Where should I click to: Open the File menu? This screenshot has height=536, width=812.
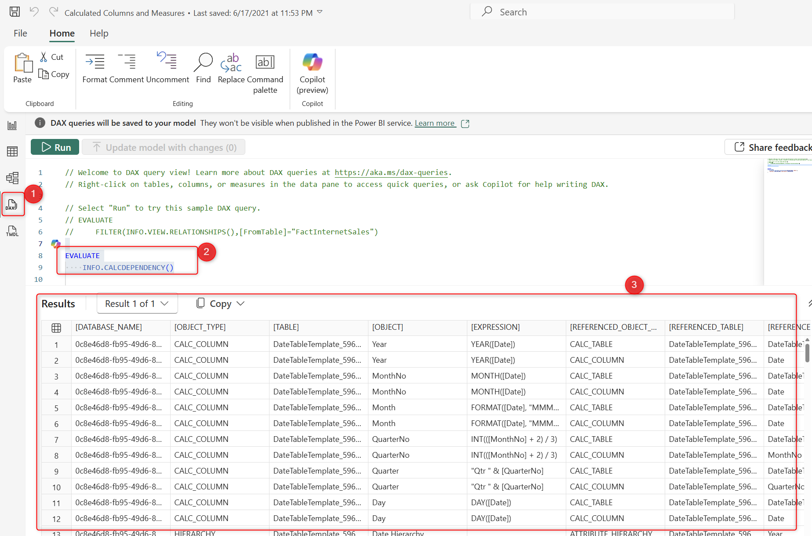pos(20,33)
